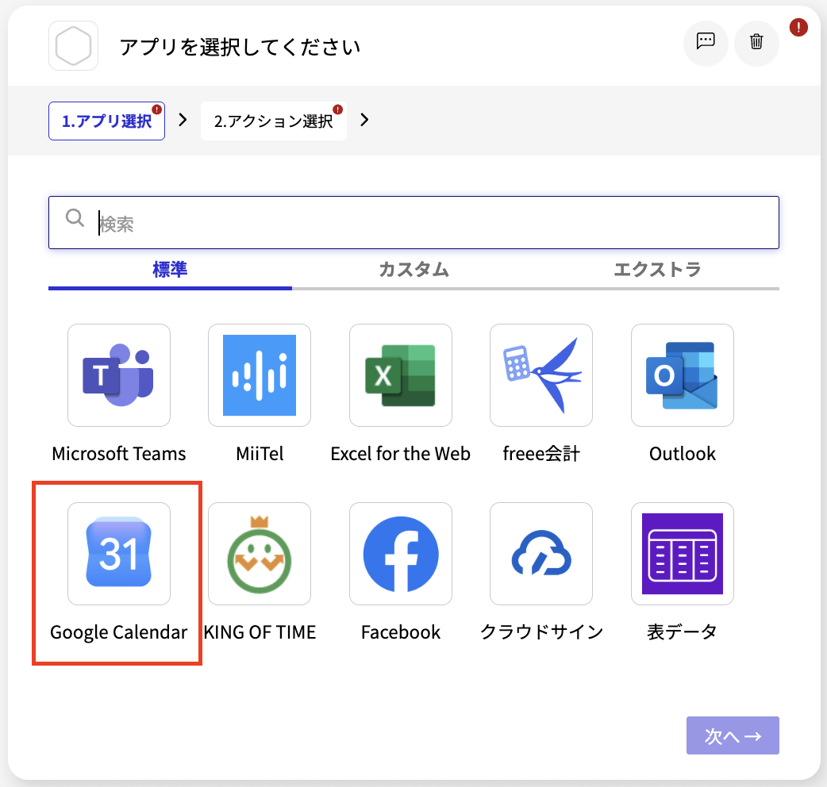The height and width of the screenshot is (787, 827).
Task: Go to step 1.アプリ選択
Action: coord(106,121)
